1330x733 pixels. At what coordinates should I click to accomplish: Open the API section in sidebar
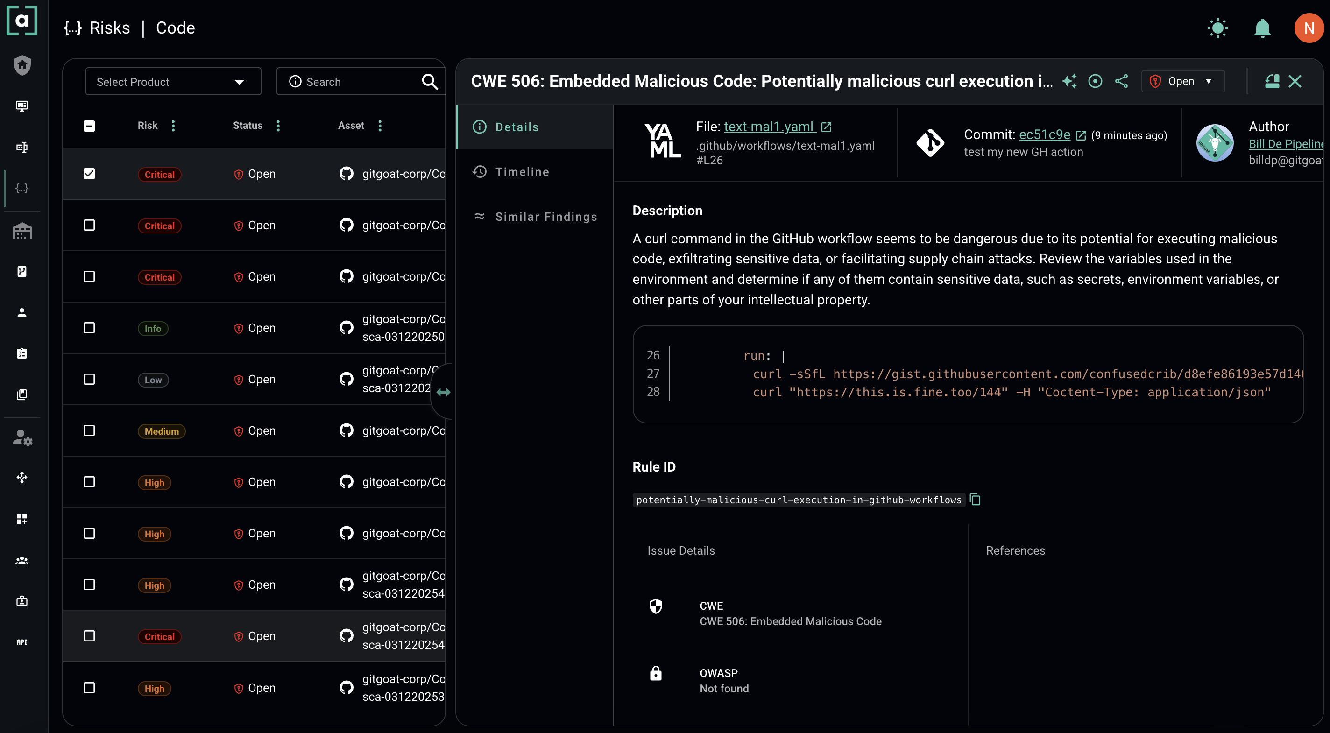[x=21, y=641]
